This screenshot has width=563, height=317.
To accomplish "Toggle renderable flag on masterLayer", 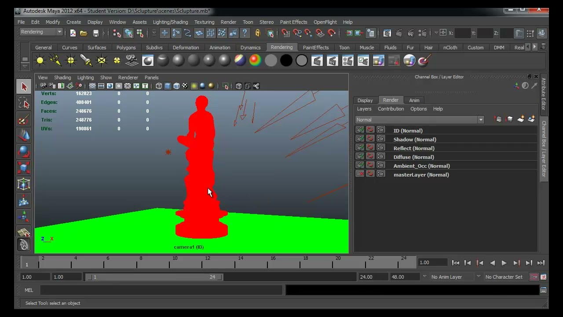I will point(360,174).
